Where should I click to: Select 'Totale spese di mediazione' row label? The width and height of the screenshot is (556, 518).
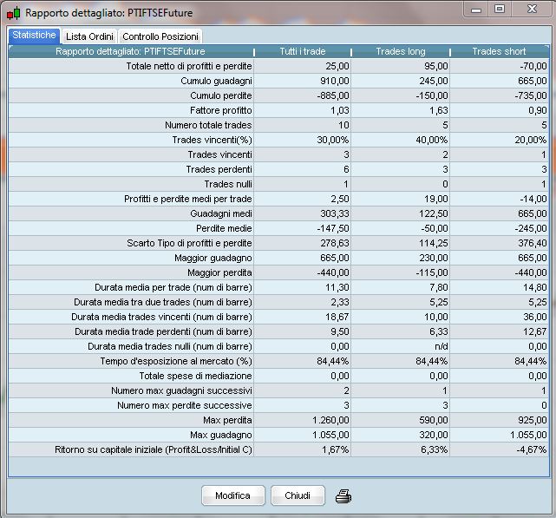pos(195,376)
